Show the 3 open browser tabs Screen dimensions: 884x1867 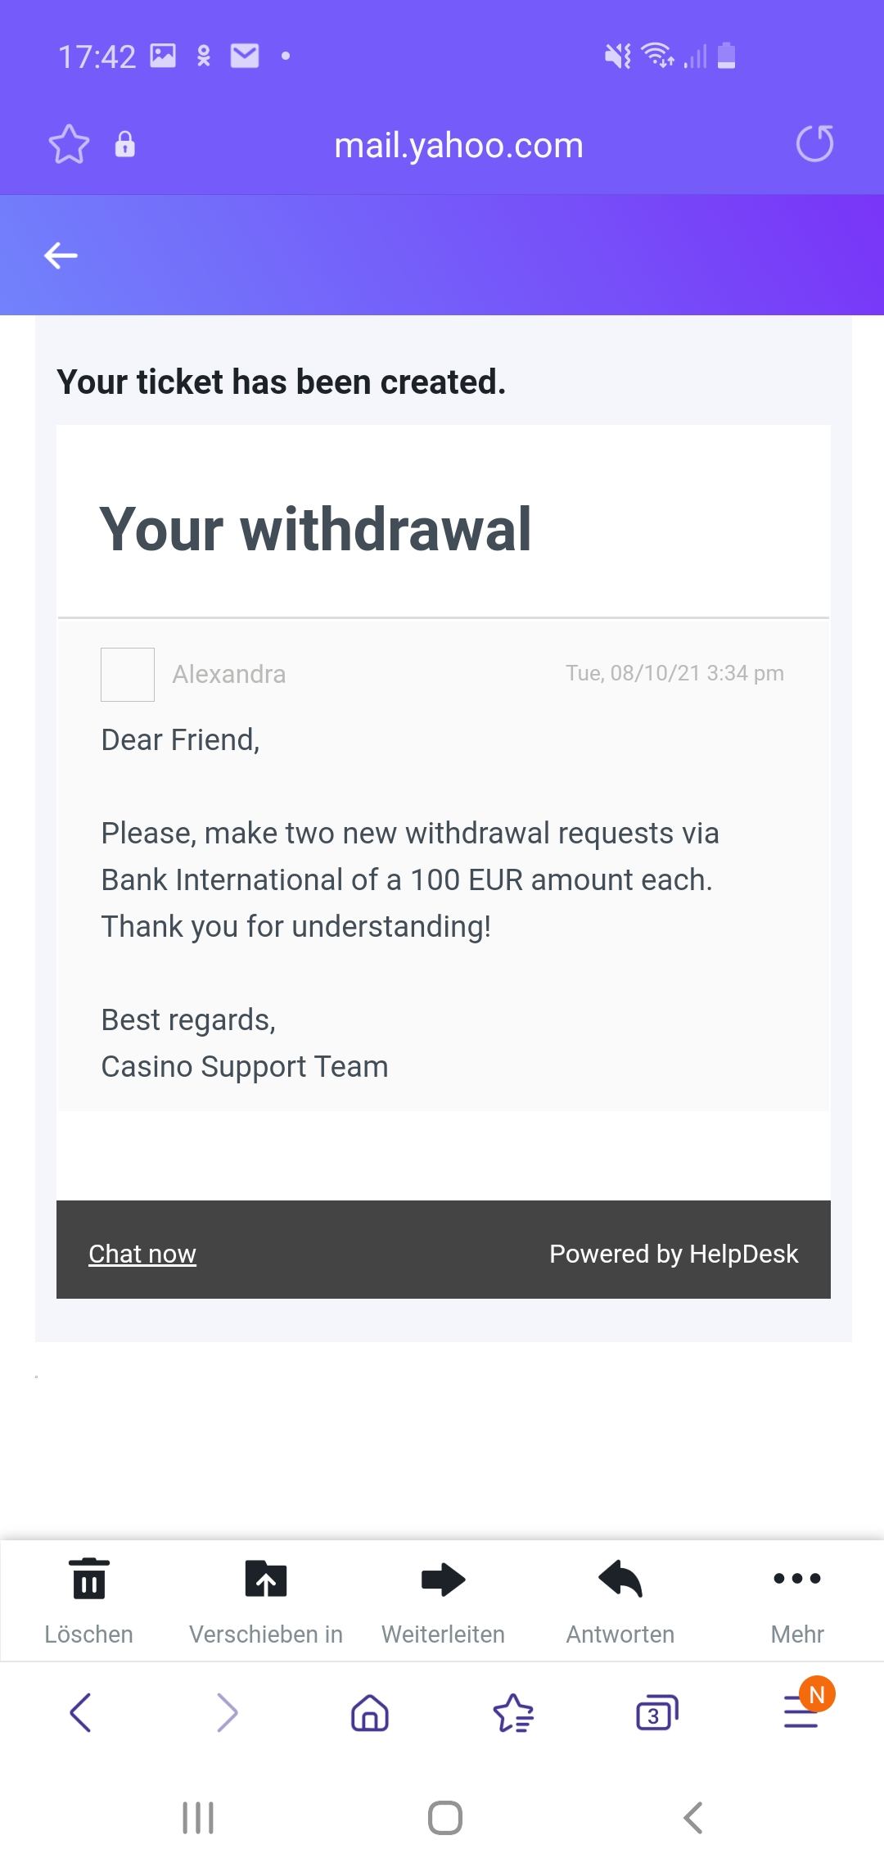coord(656,1712)
